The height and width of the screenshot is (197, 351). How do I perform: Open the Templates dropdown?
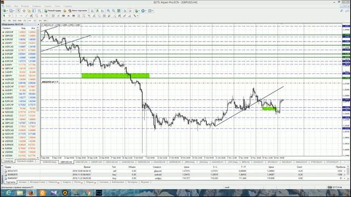click(x=150, y=11)
